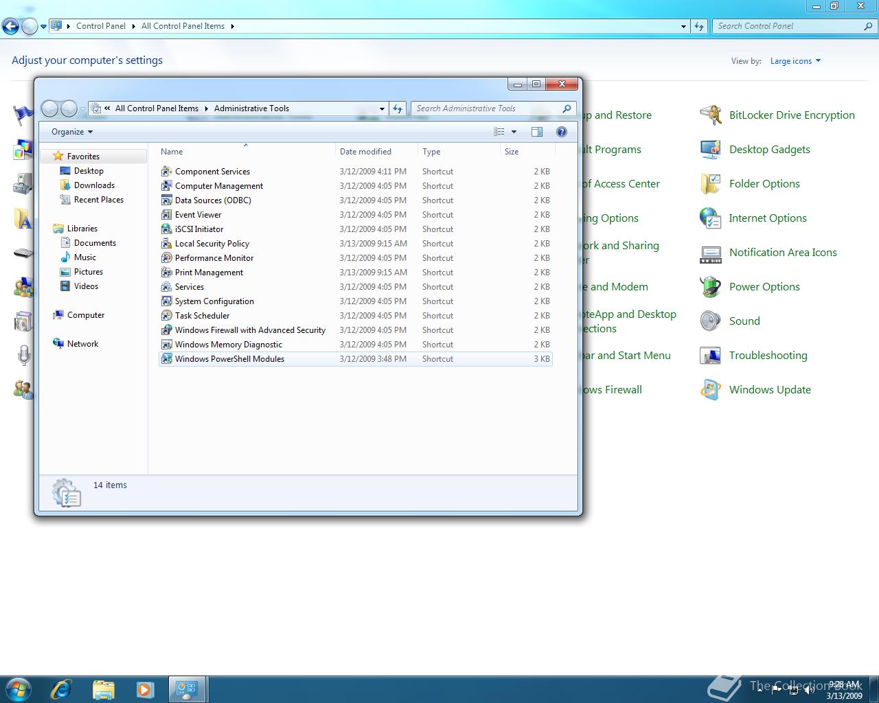
Task: Toggle the preview pane button
Action: (x=537, y=132)
